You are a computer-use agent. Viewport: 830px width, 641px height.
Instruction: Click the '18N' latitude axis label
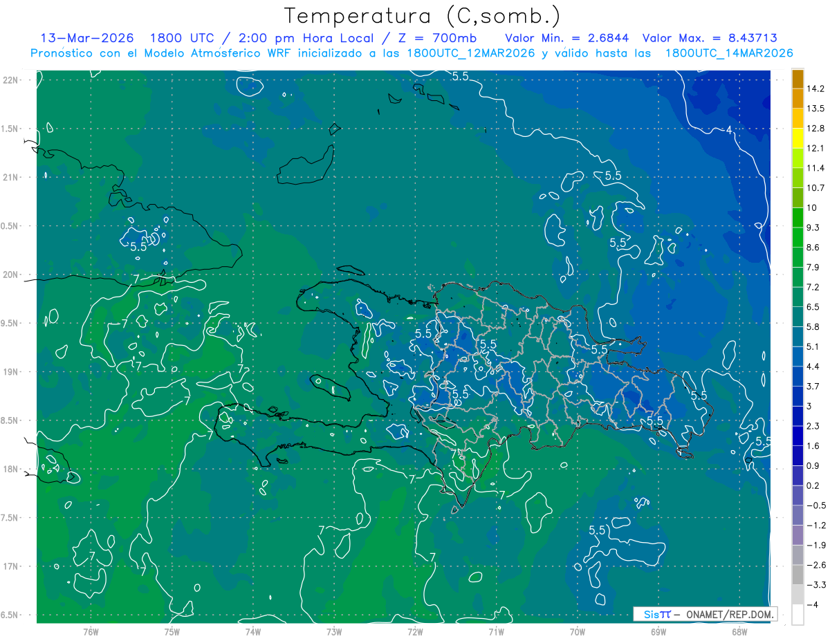coord(11,469)
